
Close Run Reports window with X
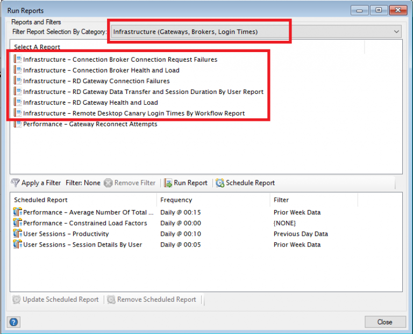point(398,10)
